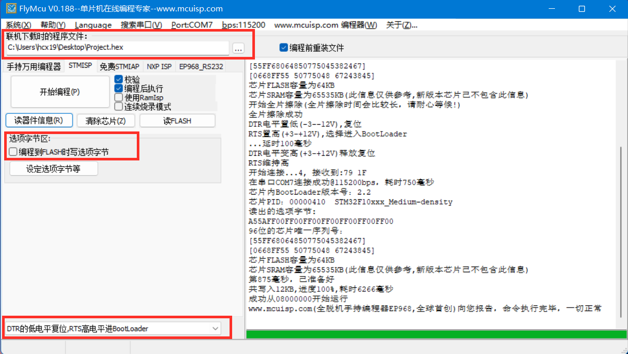This screenshot has height=354, width=628.
Task: Disable the 编程后执行 checkbox
Action: click(119, 89)
